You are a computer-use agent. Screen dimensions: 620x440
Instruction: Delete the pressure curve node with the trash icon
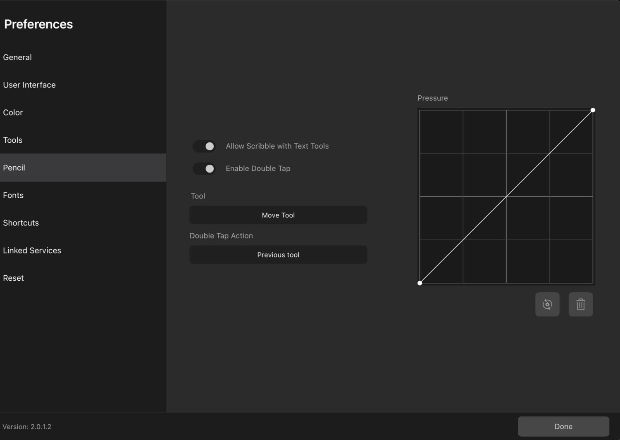click(581, 304)
